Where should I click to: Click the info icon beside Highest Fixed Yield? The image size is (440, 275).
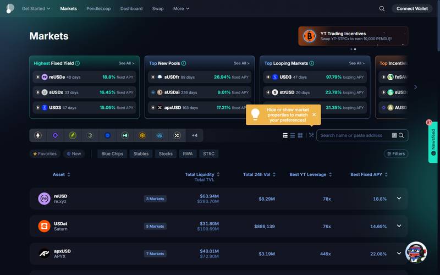[x=78, y=63]
